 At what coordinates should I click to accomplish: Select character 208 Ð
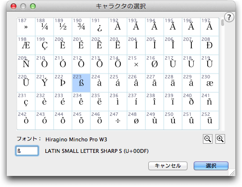point(210,46)
